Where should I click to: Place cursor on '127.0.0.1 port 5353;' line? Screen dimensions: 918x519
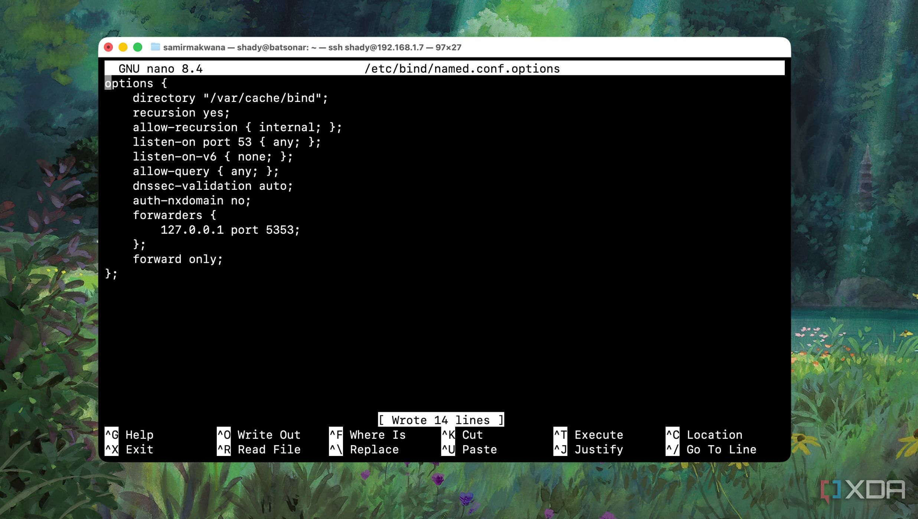point(230,230)
